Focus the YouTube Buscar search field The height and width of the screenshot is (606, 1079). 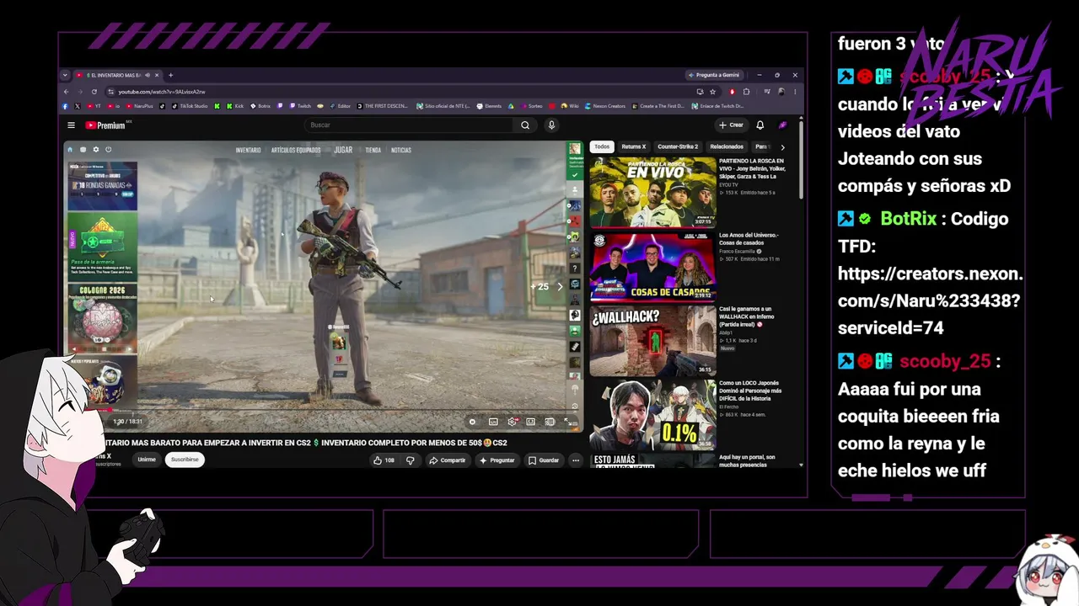point(409,125)
